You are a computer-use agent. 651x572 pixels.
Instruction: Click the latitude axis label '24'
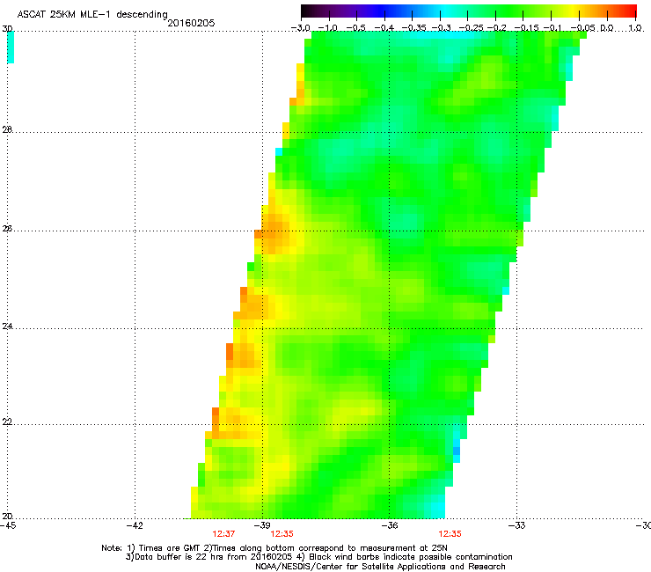coord(7,326)
